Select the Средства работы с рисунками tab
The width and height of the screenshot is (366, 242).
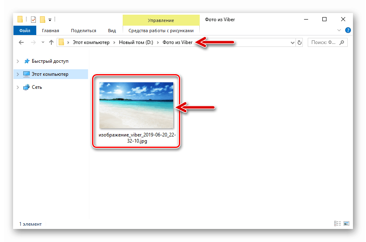pyautogui.click(x=161, y=31)
